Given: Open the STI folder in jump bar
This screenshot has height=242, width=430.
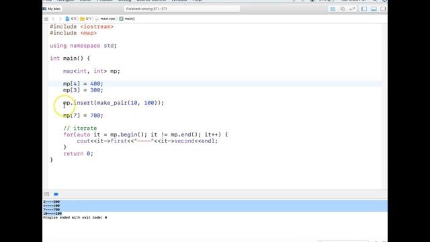Looking at the screenshot, I should tap(85, 19).
